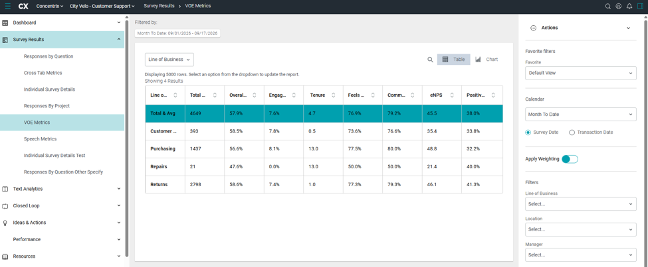Screen dimensions: 648x267
Task: Sort by the Comm column arrows
Action: [x=413, y=95]
